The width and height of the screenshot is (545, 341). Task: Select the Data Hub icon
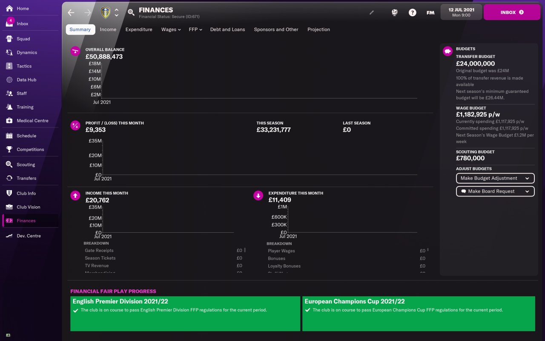(x=9, y=80)
